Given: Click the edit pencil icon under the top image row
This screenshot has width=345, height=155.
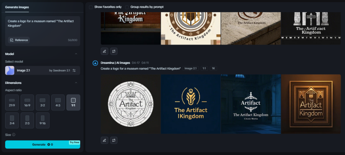Looking at the screenshot, I should 105,51.
